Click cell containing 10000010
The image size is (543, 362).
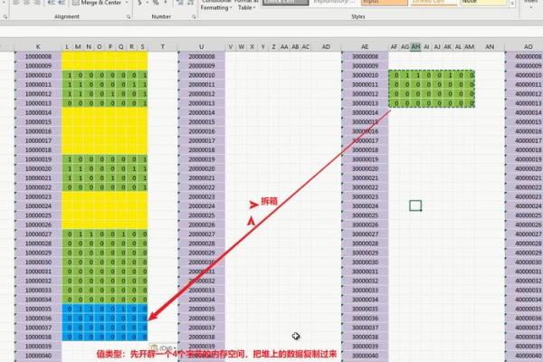click(x=38, y=75)
